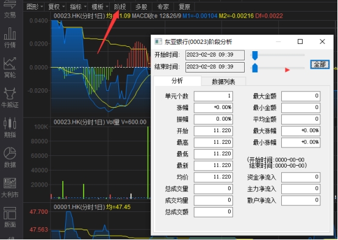Open the 版面 layout sidebar icon
The width and height of the screenshot is (338, 240).
tap(10, 217)
